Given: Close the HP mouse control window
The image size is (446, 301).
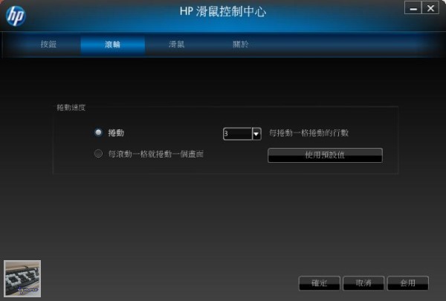Looking at the screenshot, I should pos(430,7).
